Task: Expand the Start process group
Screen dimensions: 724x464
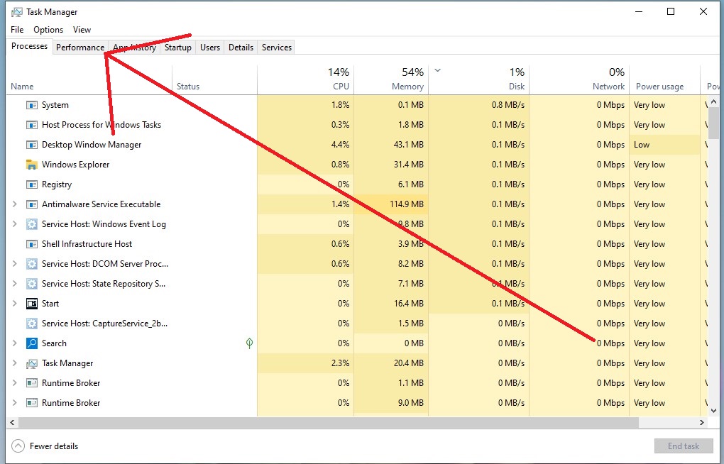Action: [x=14, y=304]
